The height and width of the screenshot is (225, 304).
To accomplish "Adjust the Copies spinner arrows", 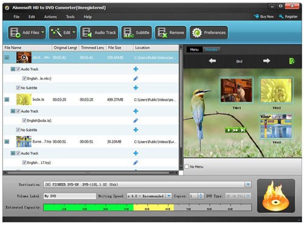I will tap(201, 196).
